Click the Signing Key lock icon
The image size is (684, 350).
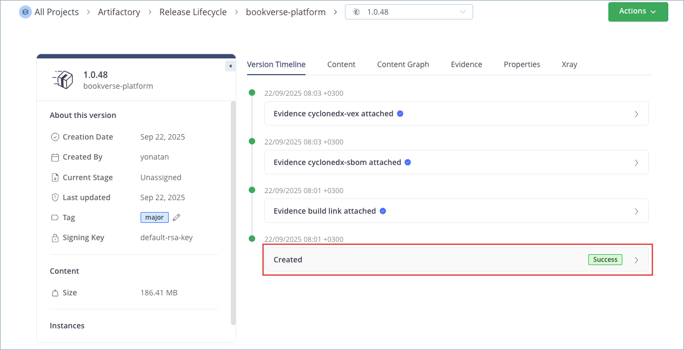coord(55,238)
